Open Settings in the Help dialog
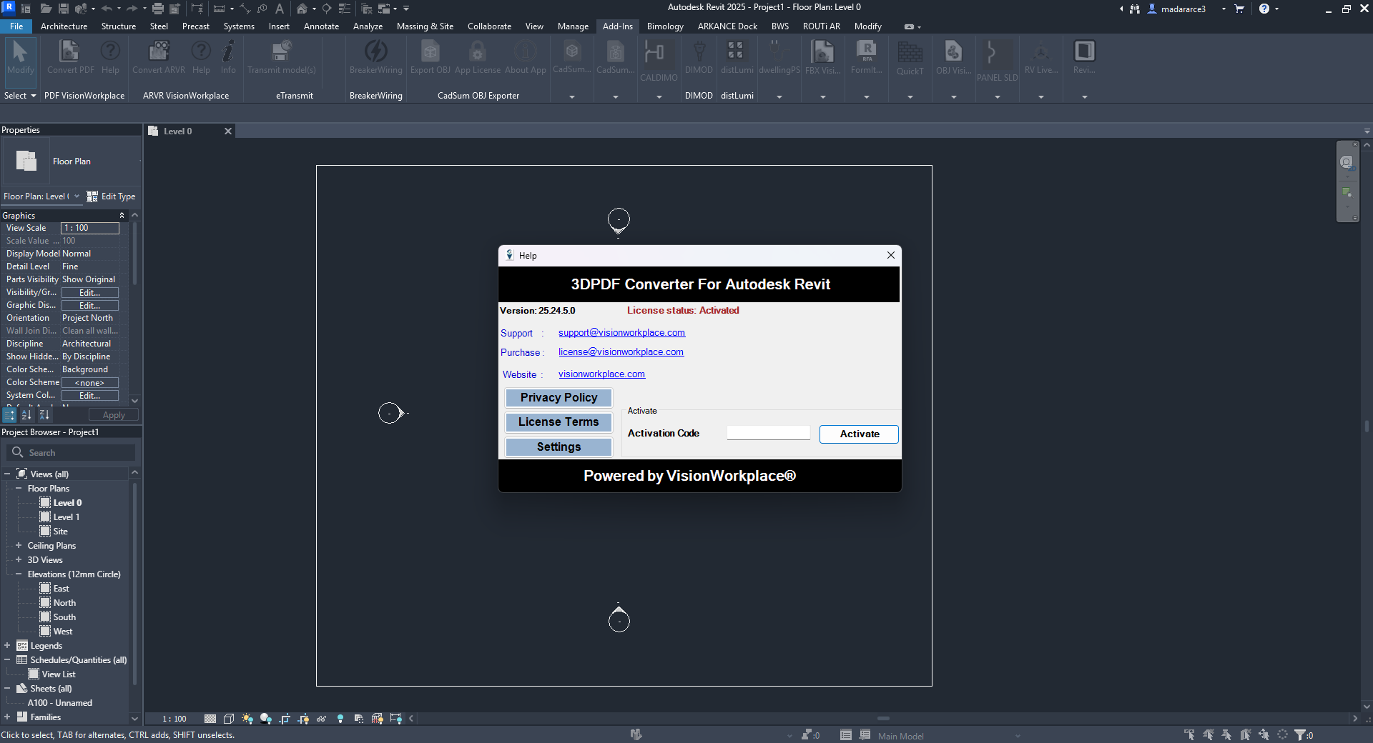 558,447
